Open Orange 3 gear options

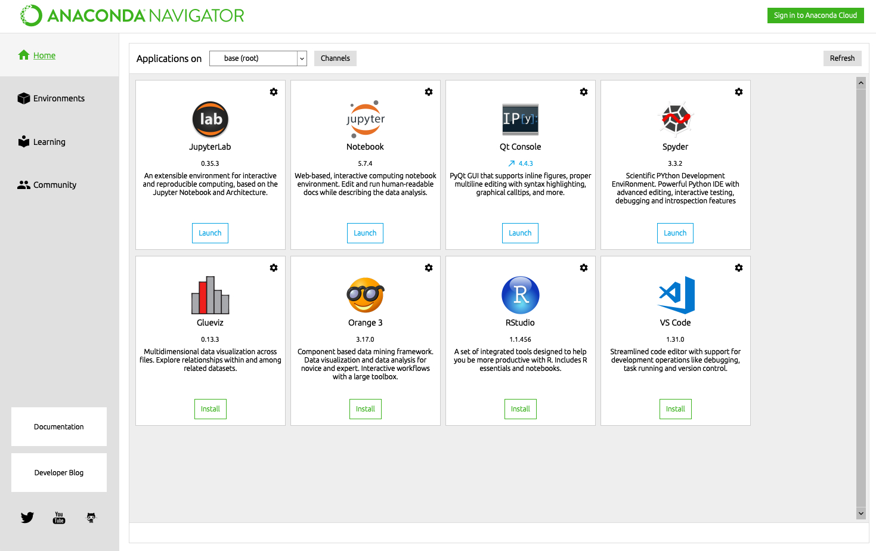click(x=429, y=268)
